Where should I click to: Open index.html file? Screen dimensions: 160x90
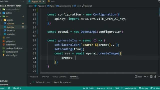coord(10,44)
